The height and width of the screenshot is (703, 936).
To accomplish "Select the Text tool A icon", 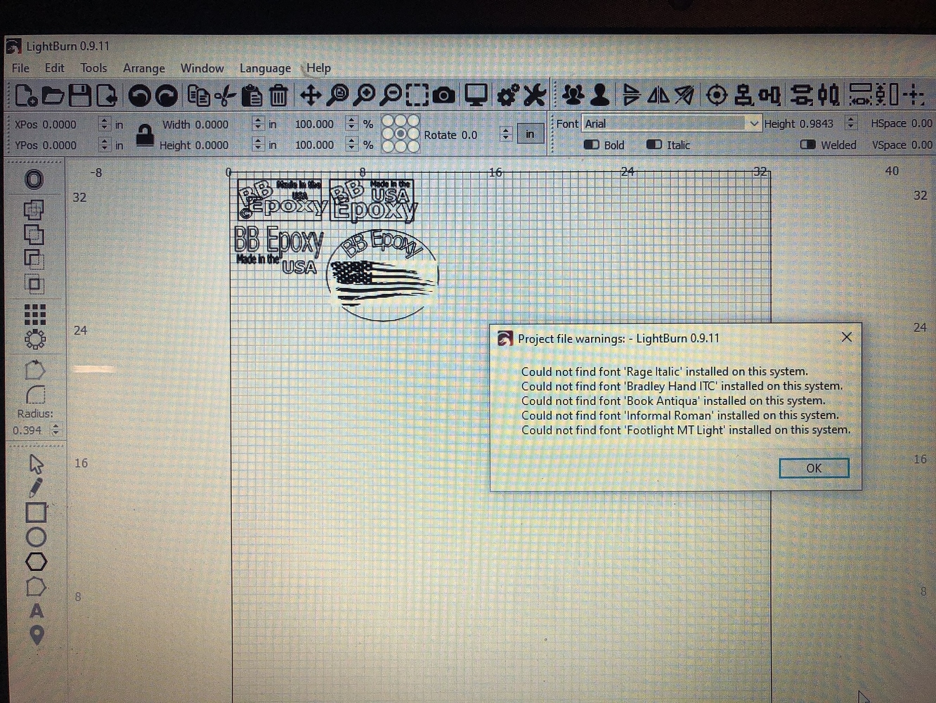I will point(37,611).
